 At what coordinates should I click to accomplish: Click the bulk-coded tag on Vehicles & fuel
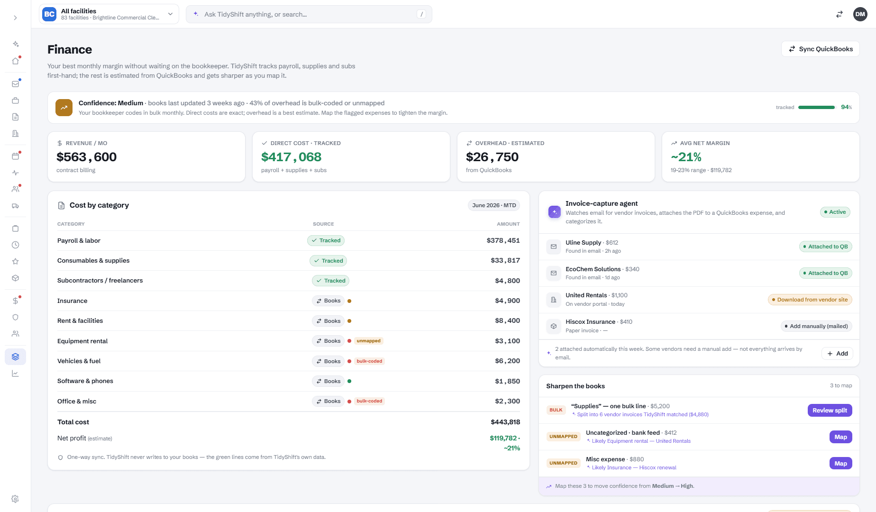(369, 361)
